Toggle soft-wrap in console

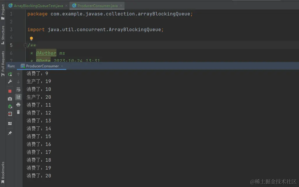pos(18,90)
